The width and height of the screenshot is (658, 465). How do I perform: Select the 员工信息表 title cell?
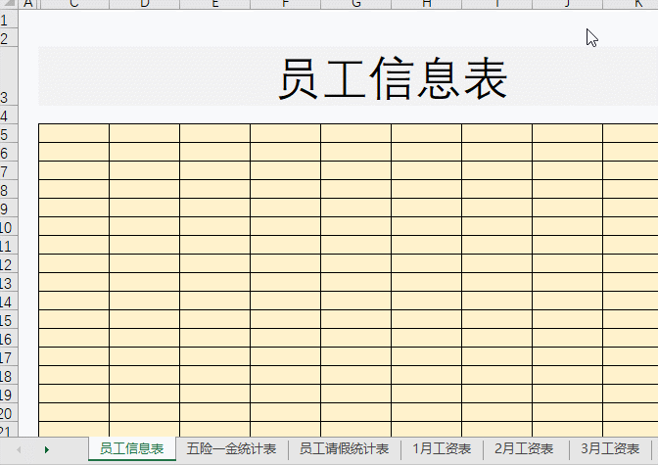coord(392,77)
